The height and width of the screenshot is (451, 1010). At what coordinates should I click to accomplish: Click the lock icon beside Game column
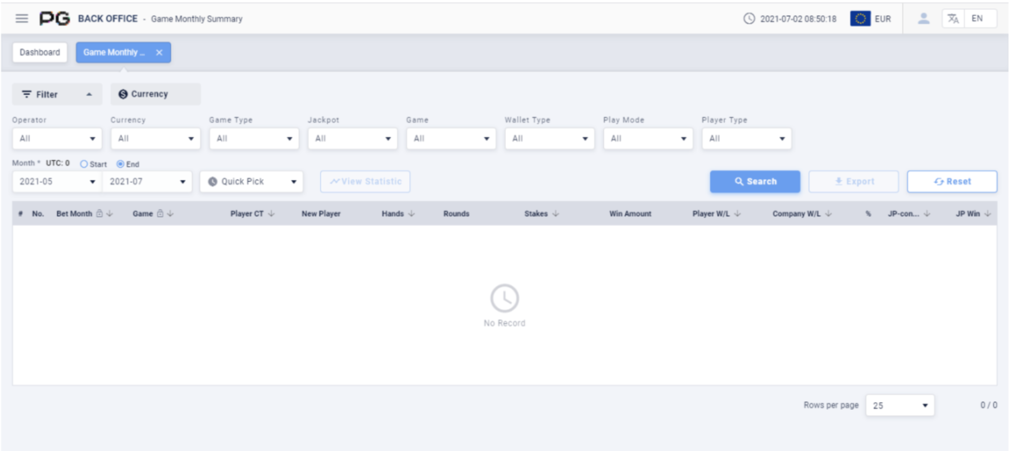(160, 213)
